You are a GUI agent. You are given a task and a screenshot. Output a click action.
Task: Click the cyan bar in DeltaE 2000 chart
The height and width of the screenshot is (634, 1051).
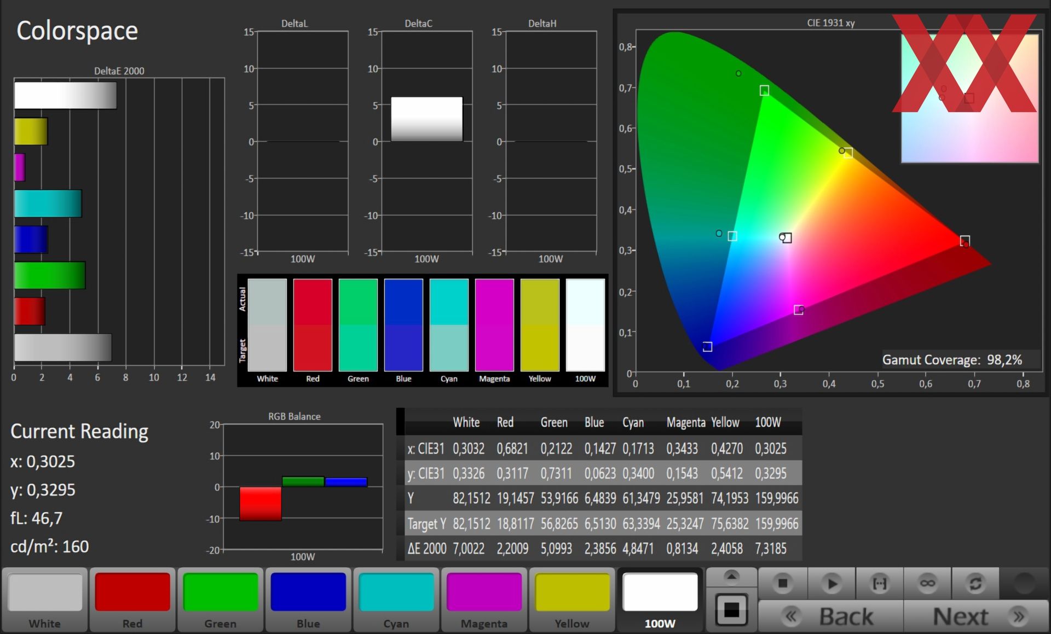click(x=48, y=203)
